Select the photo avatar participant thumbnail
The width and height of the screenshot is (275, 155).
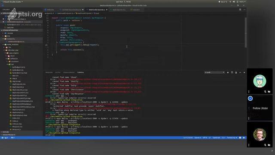click(x=260, y=135)
